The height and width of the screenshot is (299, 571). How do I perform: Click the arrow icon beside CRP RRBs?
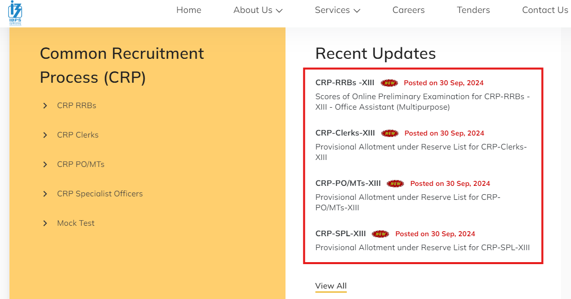pyautogui.click(x=45, y=105)
